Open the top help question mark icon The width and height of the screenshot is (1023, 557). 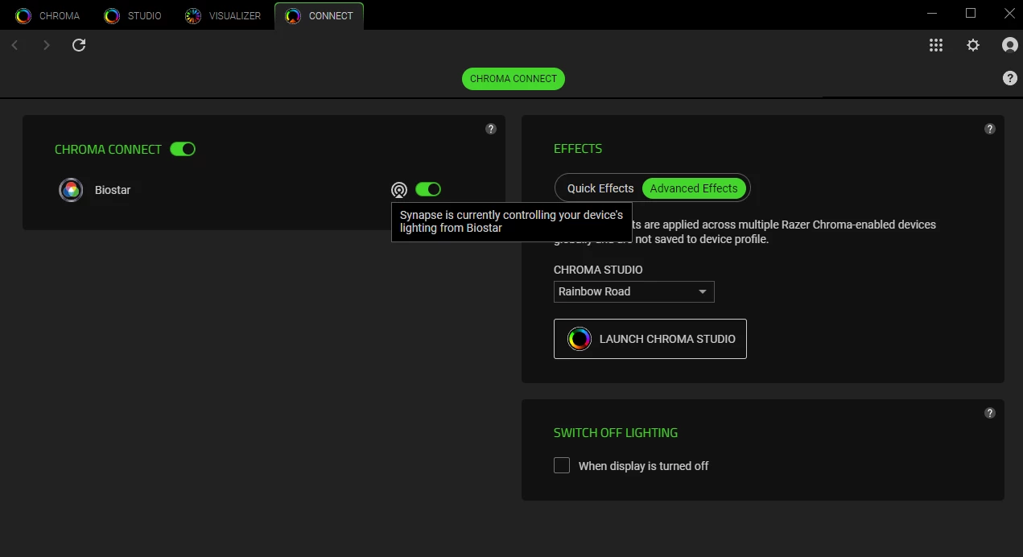click(x=1010, y=78)
